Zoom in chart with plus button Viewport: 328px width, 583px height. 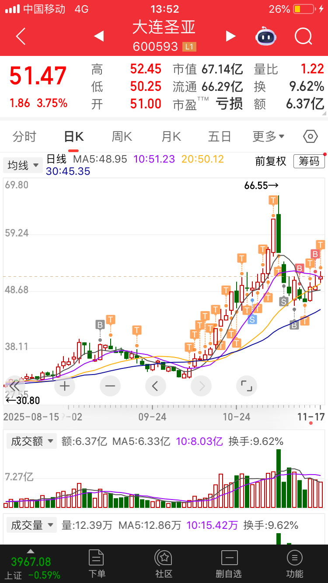click(65, 386)
